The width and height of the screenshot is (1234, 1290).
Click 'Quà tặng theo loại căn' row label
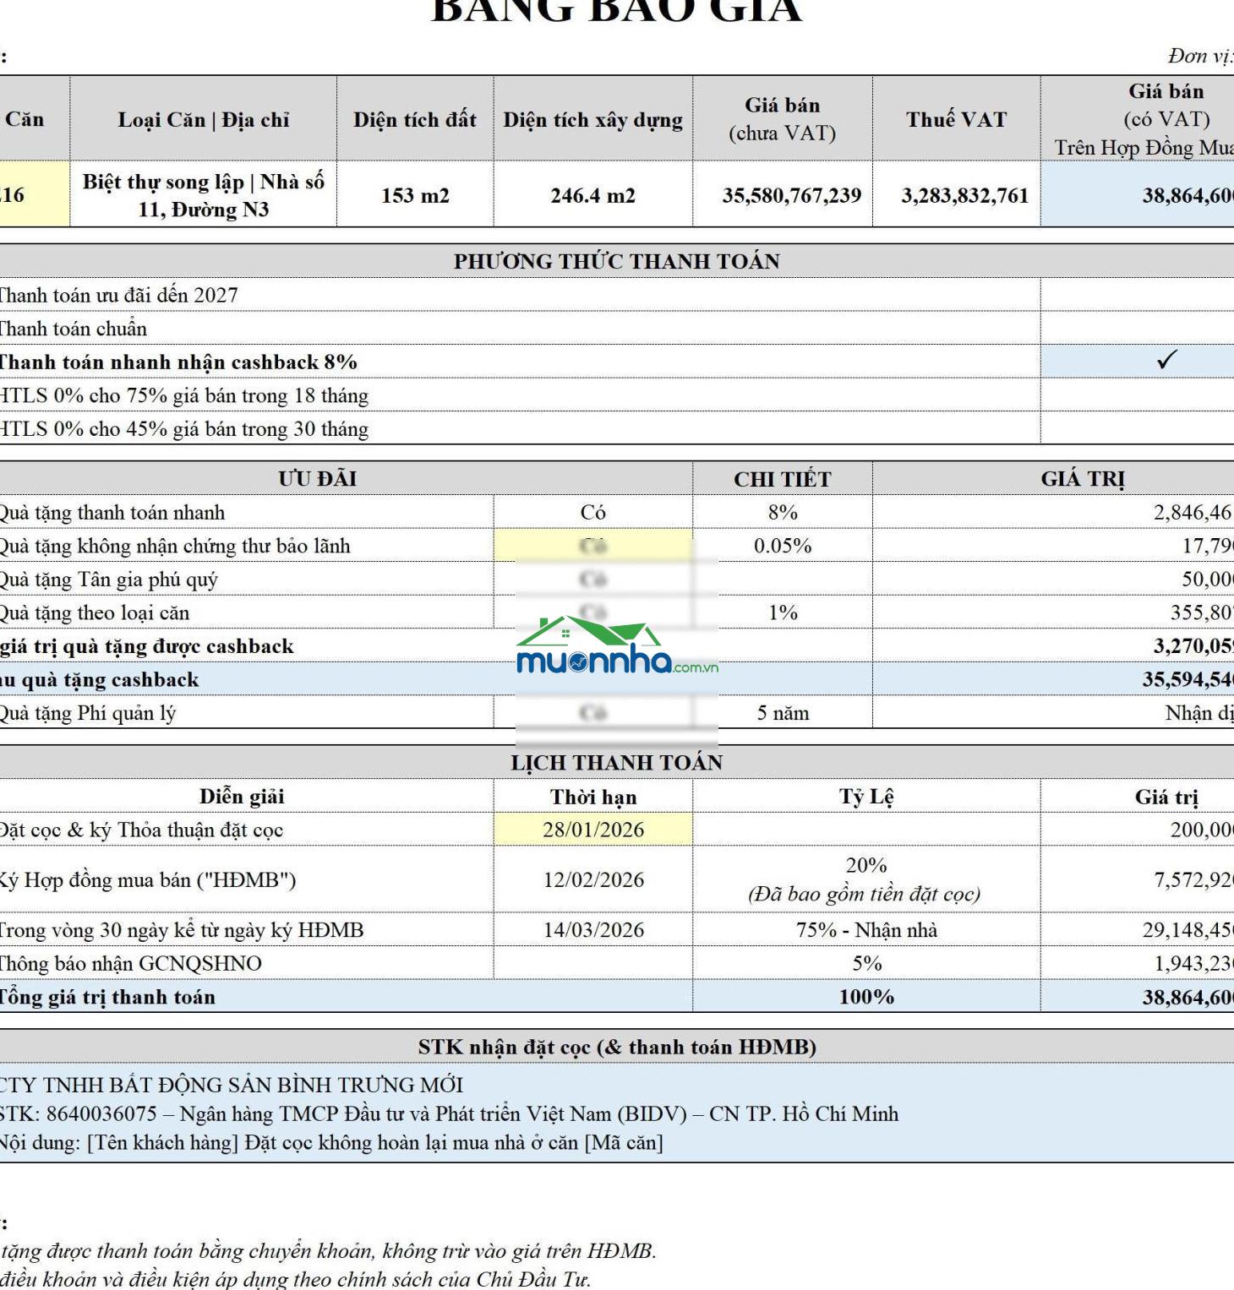click(x=95, y=612)
